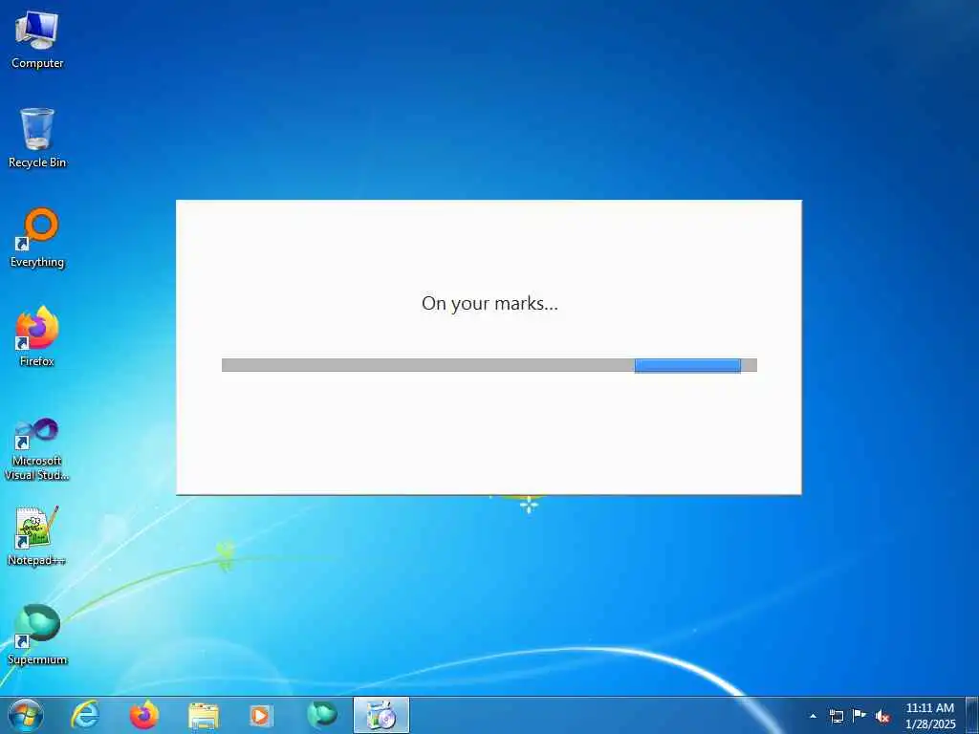The width and height of the screenshot is (979, 734).
Task: Click the muted volume tray icon
Action: point(882,717)
